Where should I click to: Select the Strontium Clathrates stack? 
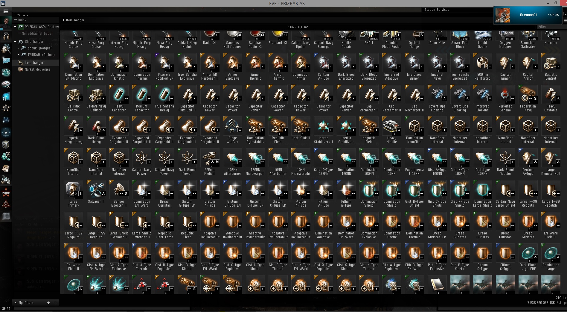tap(528, 40)
